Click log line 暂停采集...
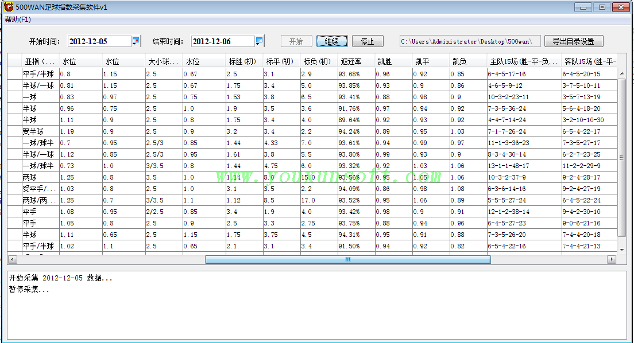The image size is (634, 343). tap(29, 289)
